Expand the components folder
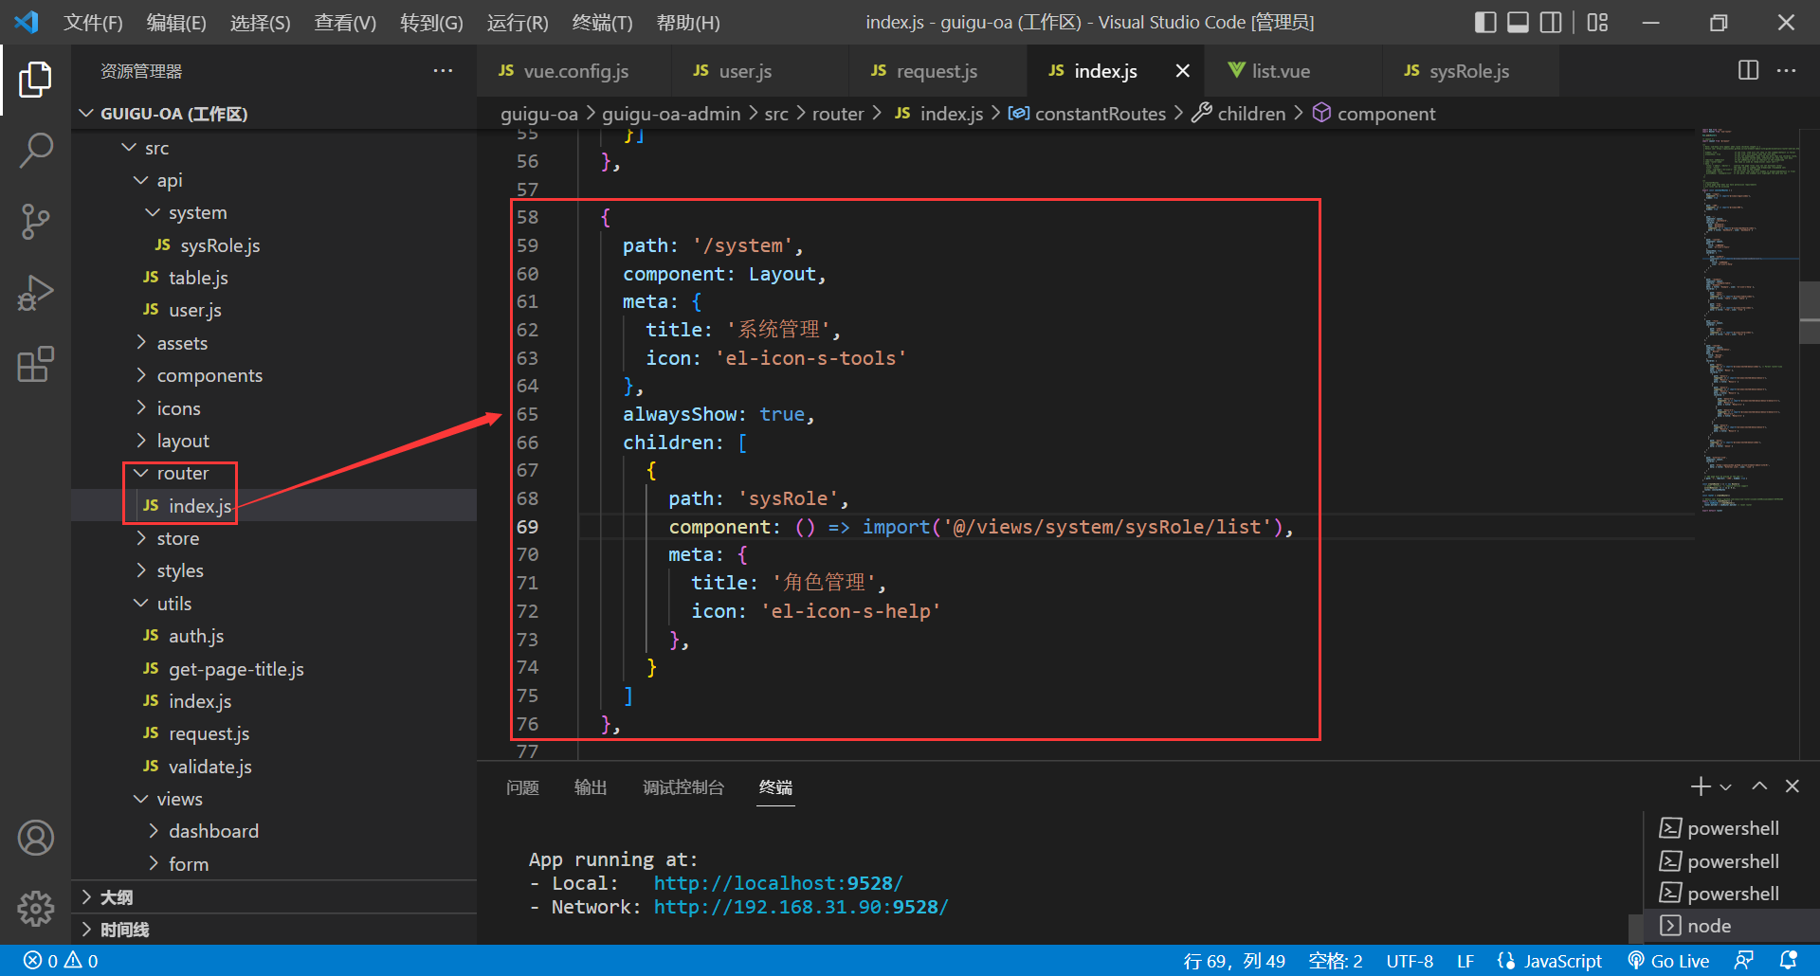The image size is (1820, 976). [x=209, y=376]
